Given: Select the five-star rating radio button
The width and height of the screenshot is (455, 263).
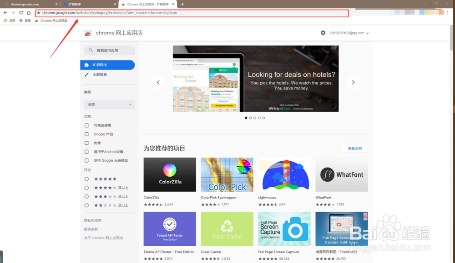Looking at the screenshot, I should pos(86,179).
